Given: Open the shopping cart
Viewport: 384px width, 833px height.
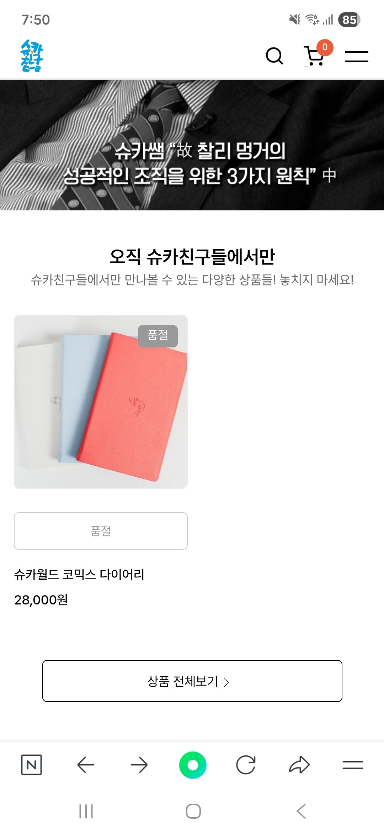Looking at the screenshot, I should [314, 56].
